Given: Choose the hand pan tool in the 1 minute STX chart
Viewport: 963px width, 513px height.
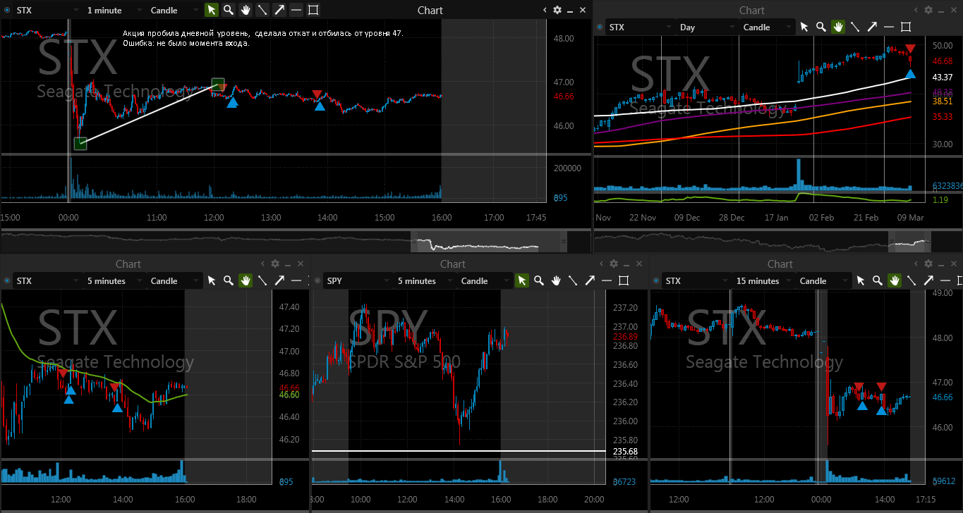Looking at the screenshot, I should coord(246,10).
